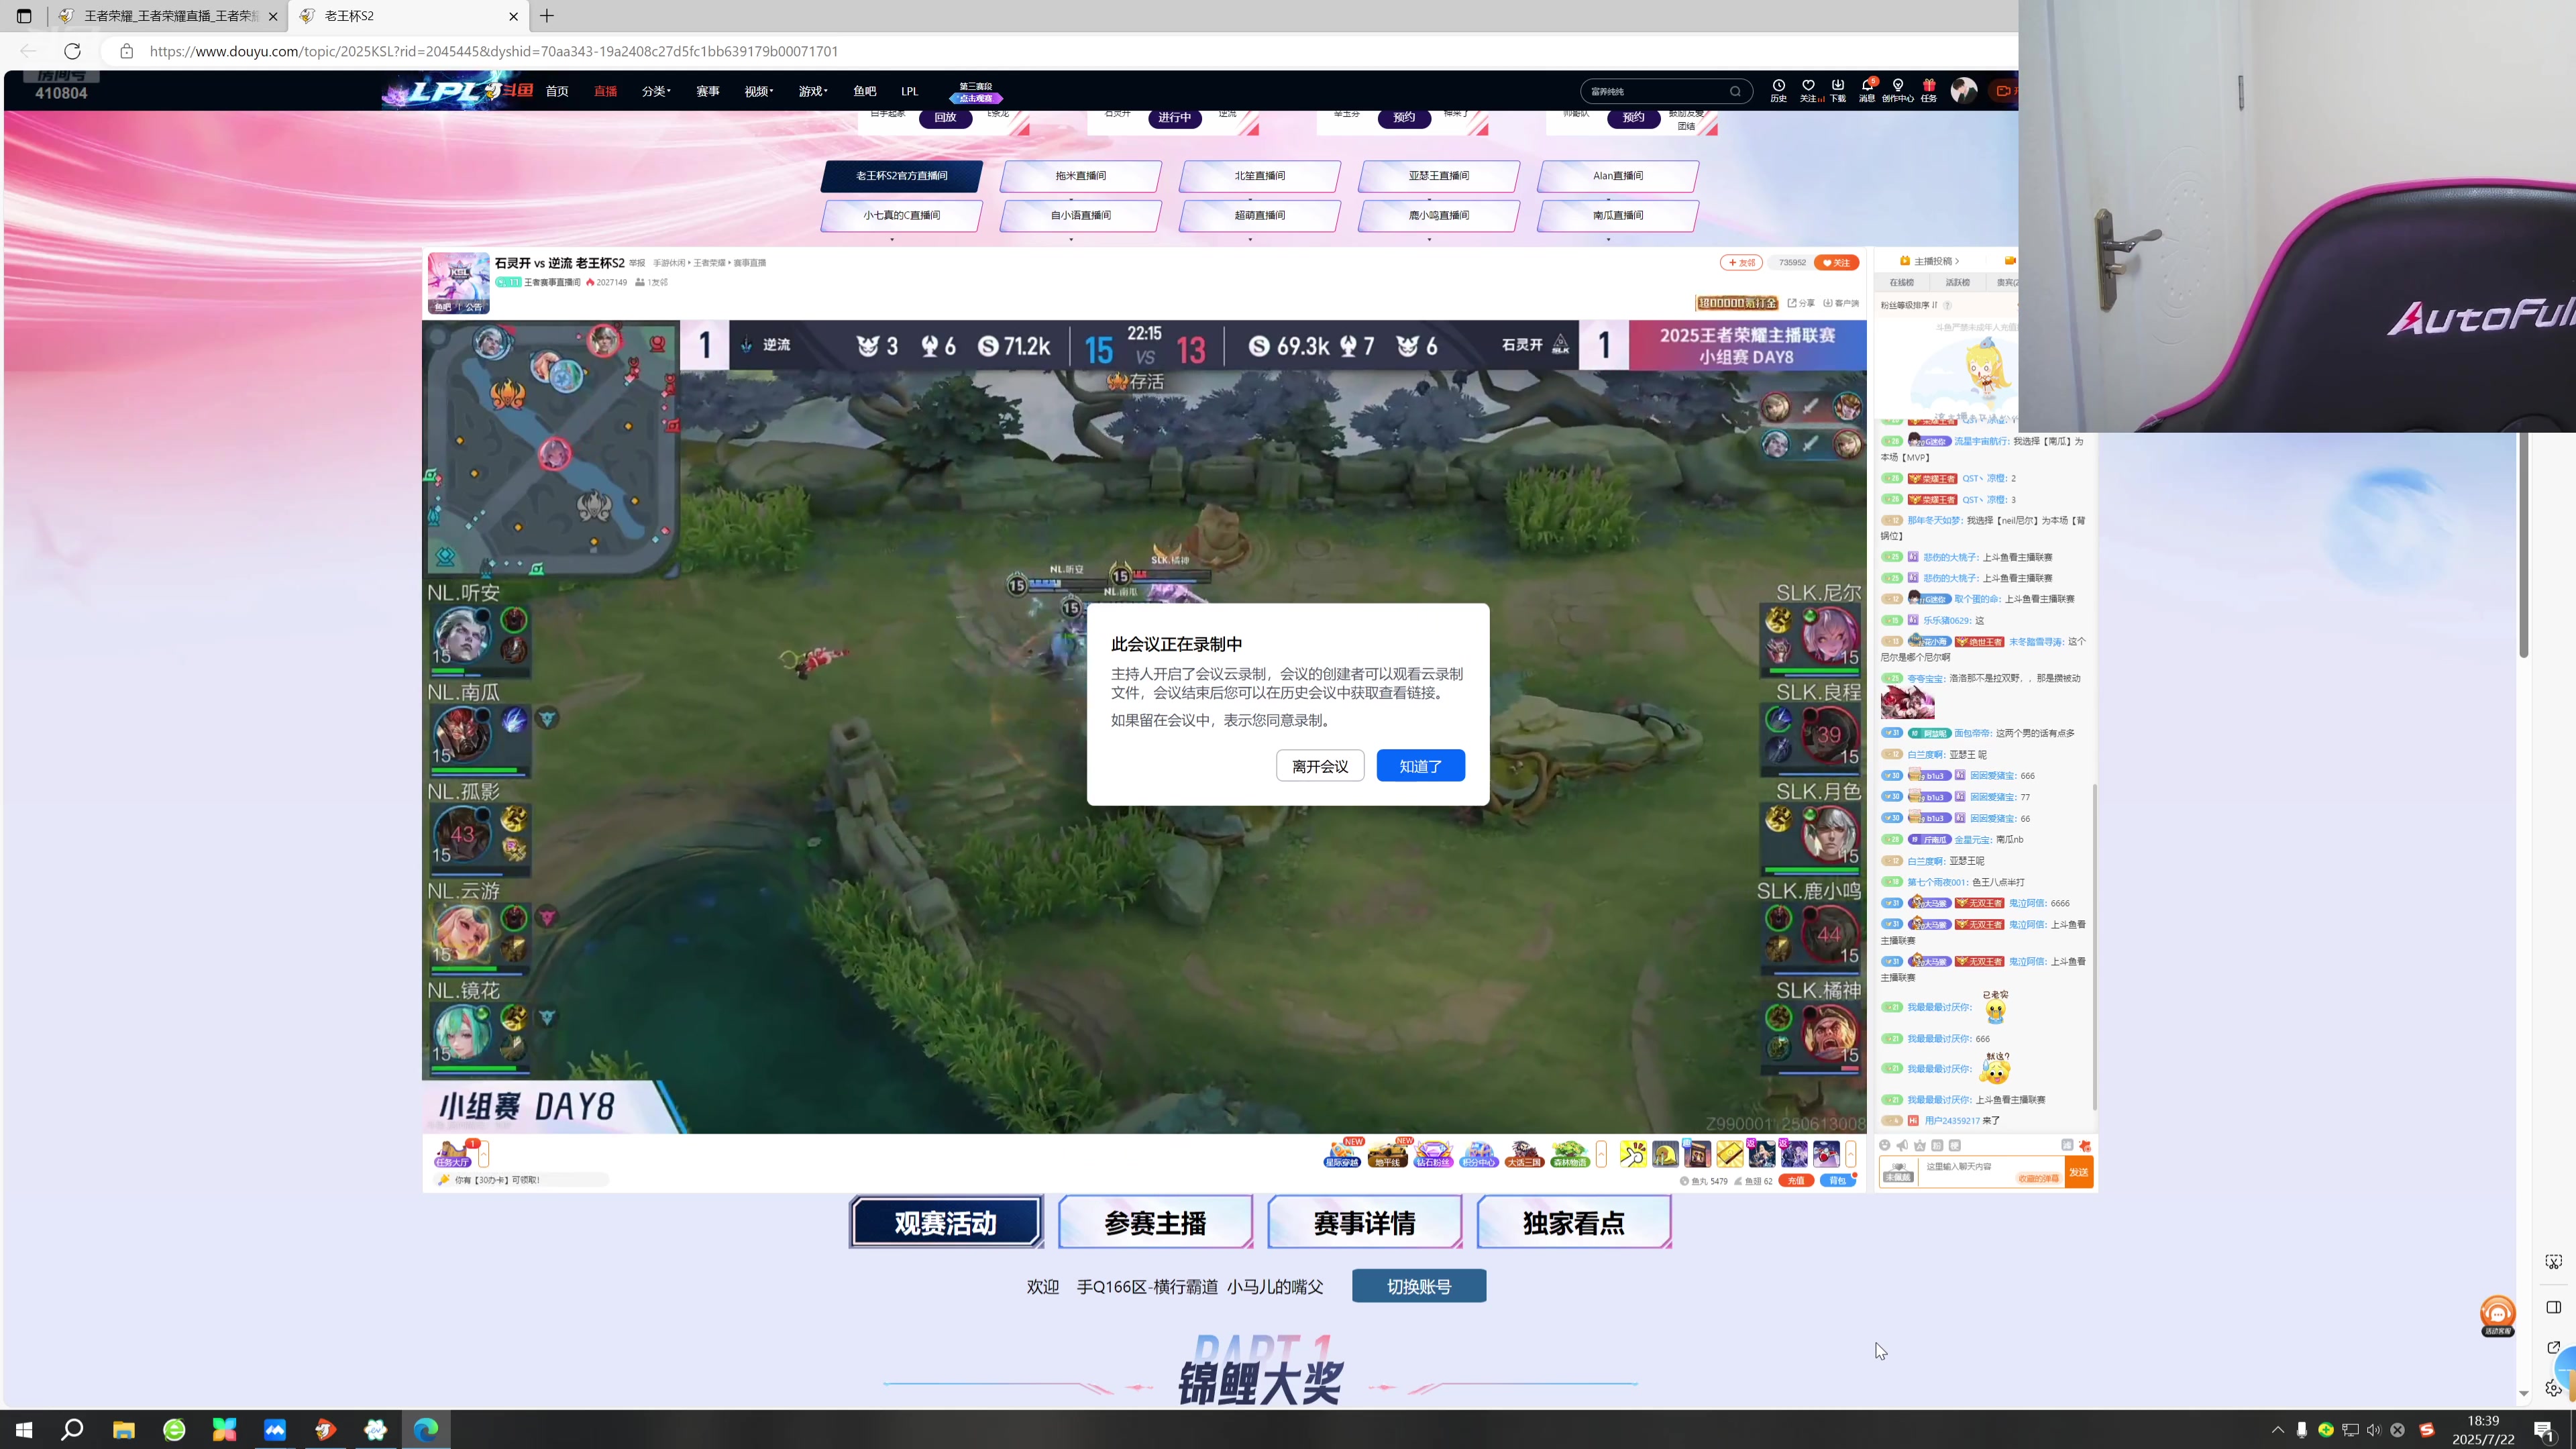Open 大话三国 game icon
Image resolution: width=2576 pixels, height=1449 pixels.
[1524, 1154]
